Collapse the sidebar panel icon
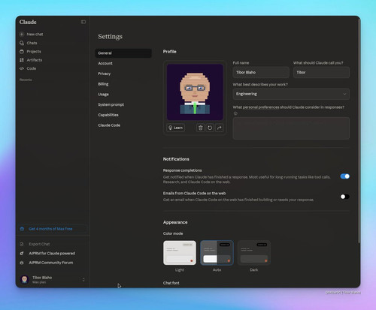The height and width of the screenshot is (310, 376). coord(83,22)
